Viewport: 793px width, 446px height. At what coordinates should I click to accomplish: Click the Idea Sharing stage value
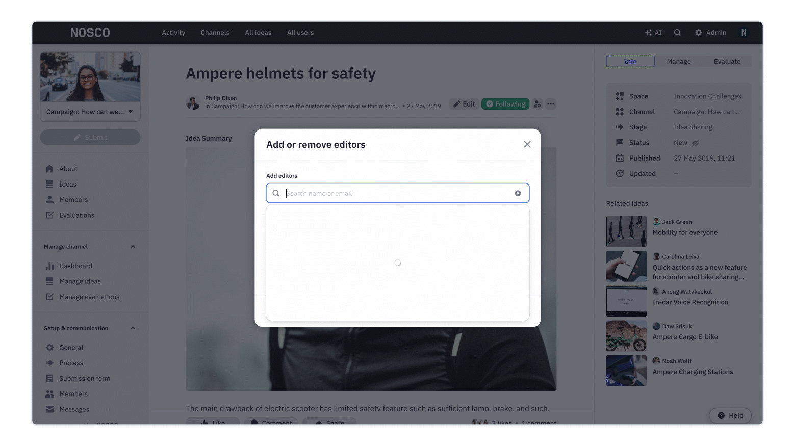pos(693,127)
